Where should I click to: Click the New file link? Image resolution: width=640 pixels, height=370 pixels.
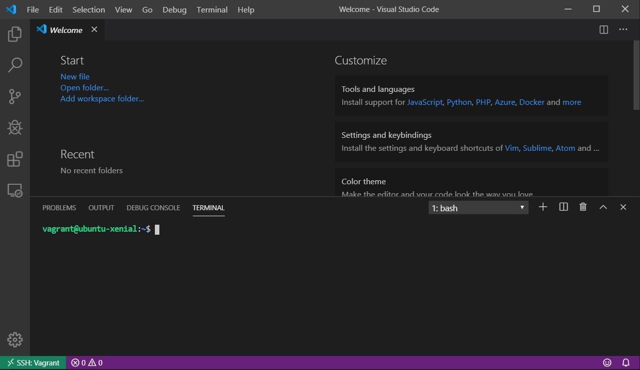pos(74,76)
